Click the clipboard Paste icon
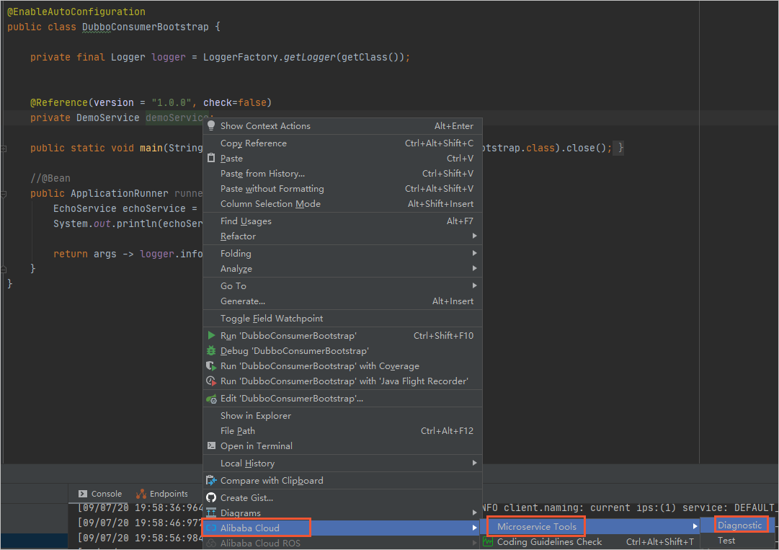 [211, 158]
